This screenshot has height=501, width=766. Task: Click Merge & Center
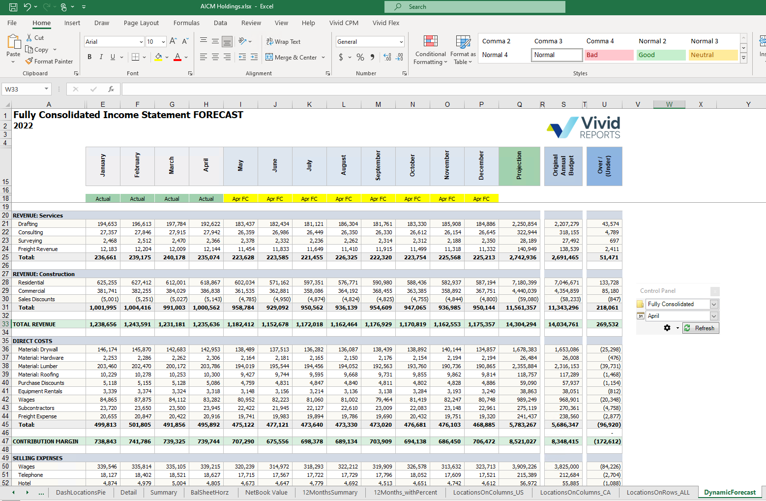(x=292, y=57)
